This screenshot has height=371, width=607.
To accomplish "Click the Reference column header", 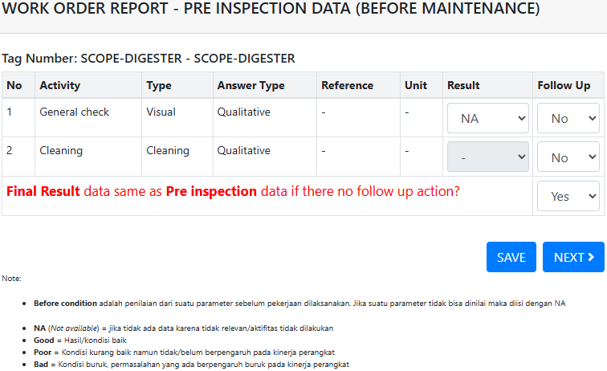I will click(x=347, y=85).
